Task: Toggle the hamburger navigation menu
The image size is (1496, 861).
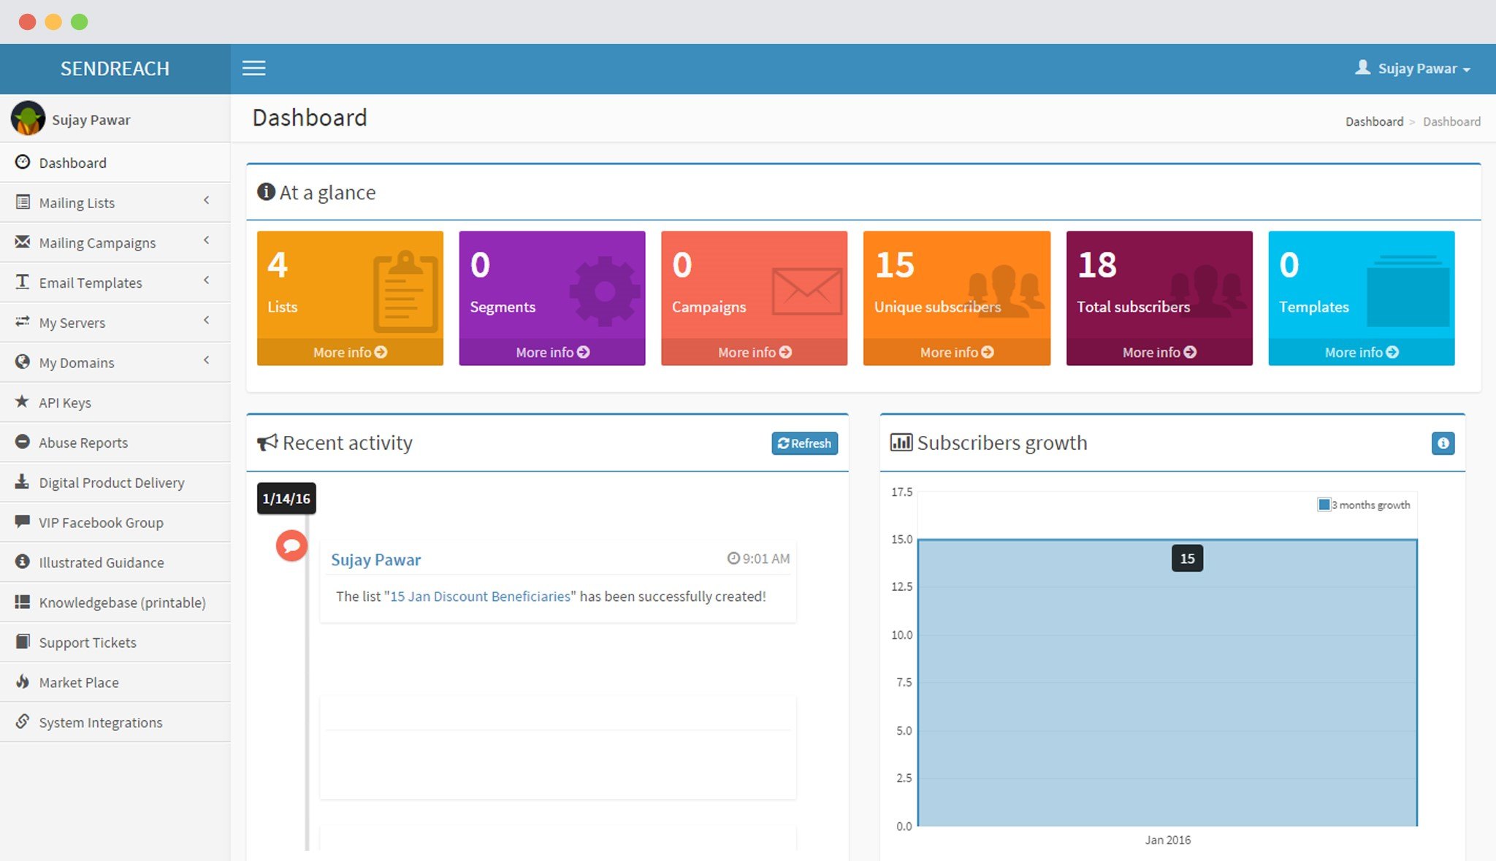Action: pos(253,68)
